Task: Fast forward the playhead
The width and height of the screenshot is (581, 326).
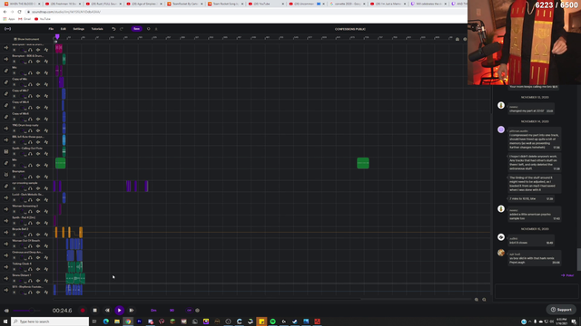Action: point(132,311)
